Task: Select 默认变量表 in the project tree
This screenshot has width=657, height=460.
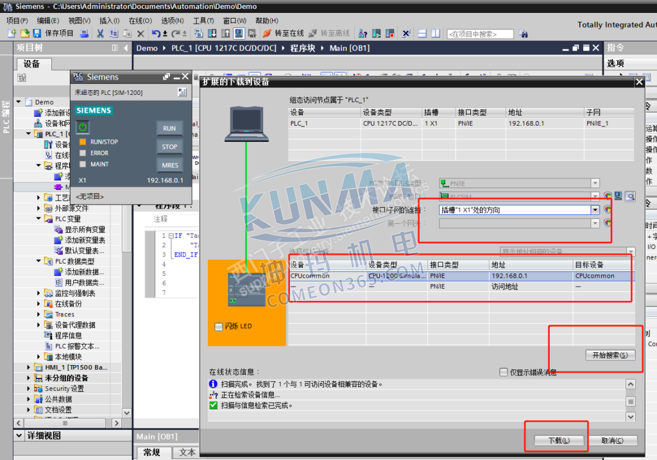Action: 80,250
